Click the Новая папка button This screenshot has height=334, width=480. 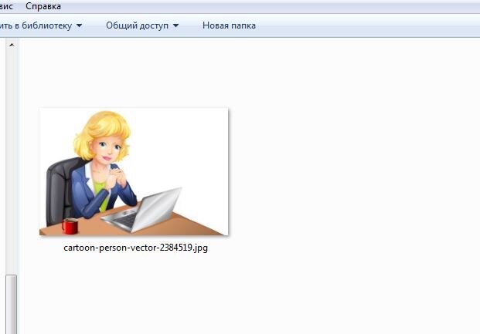click(229, 25)
